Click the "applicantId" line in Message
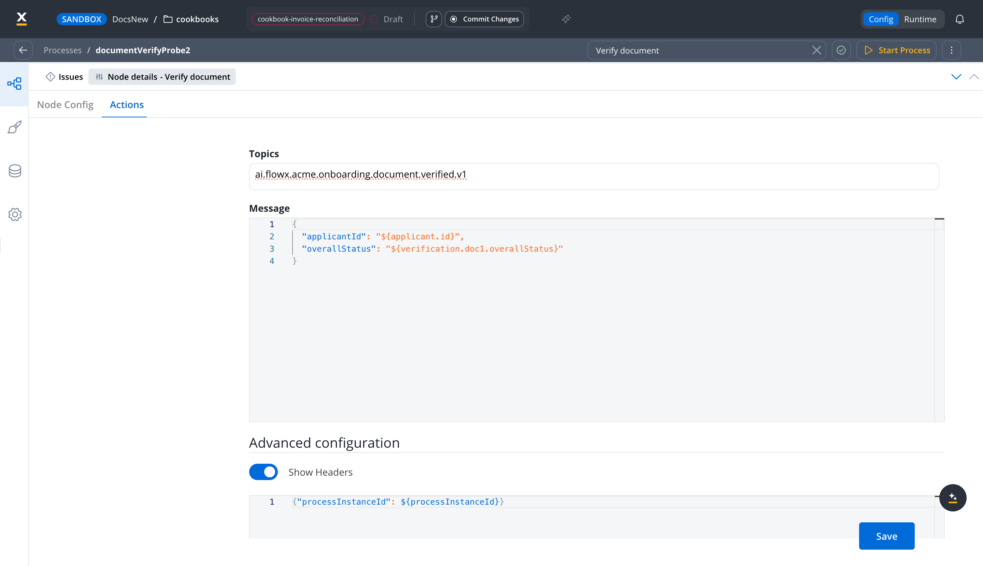983x566 pixels. [x=383, y=236]
